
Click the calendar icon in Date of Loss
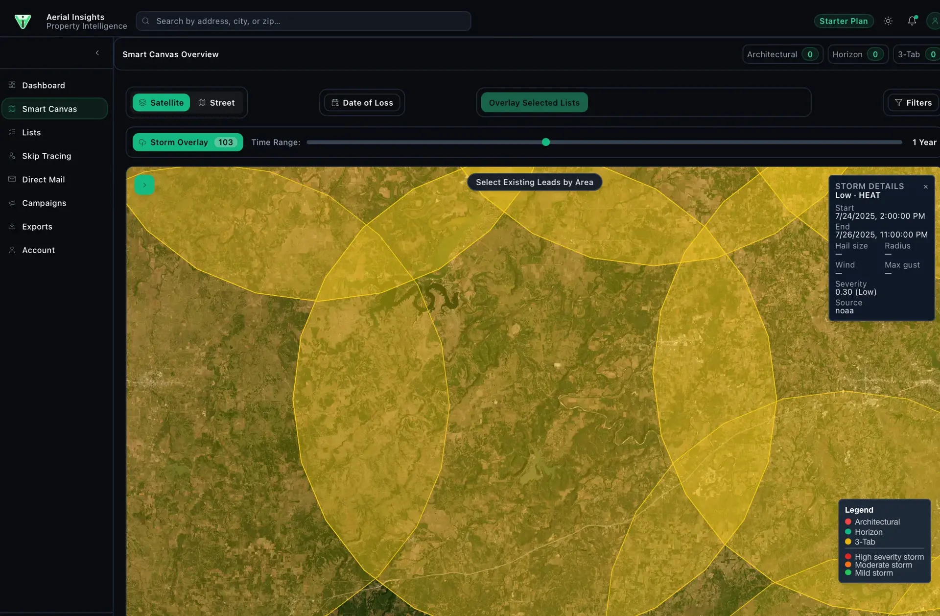tap(335, 102)
